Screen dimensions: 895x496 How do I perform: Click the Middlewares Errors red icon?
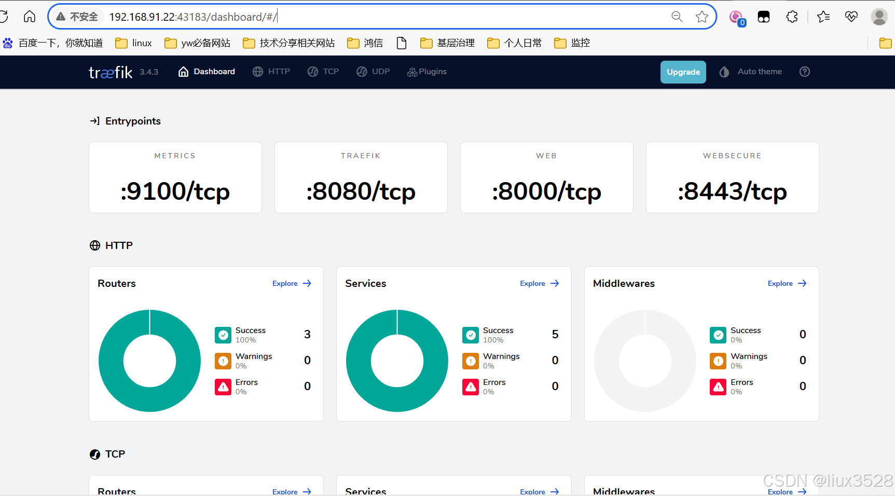coord(718,387)
